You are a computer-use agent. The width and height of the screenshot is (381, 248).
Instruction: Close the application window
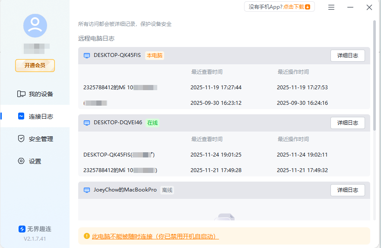click(369, 7)
